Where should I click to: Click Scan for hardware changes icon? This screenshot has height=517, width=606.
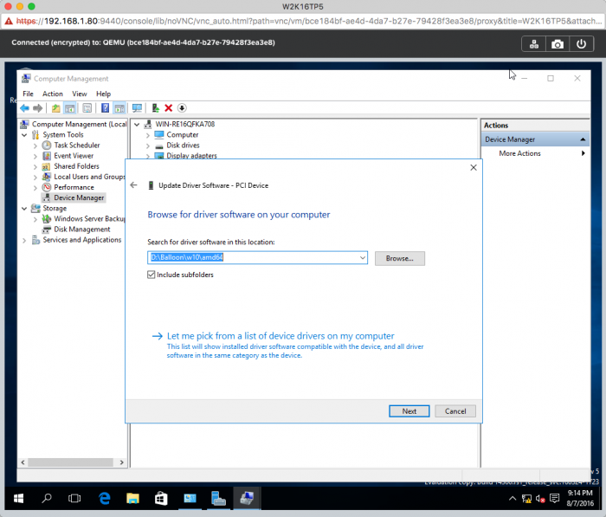click(x=137, y=108)
